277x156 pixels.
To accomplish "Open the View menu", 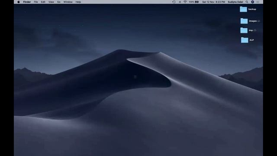I will pyautogui.click(x=51, y=2).
